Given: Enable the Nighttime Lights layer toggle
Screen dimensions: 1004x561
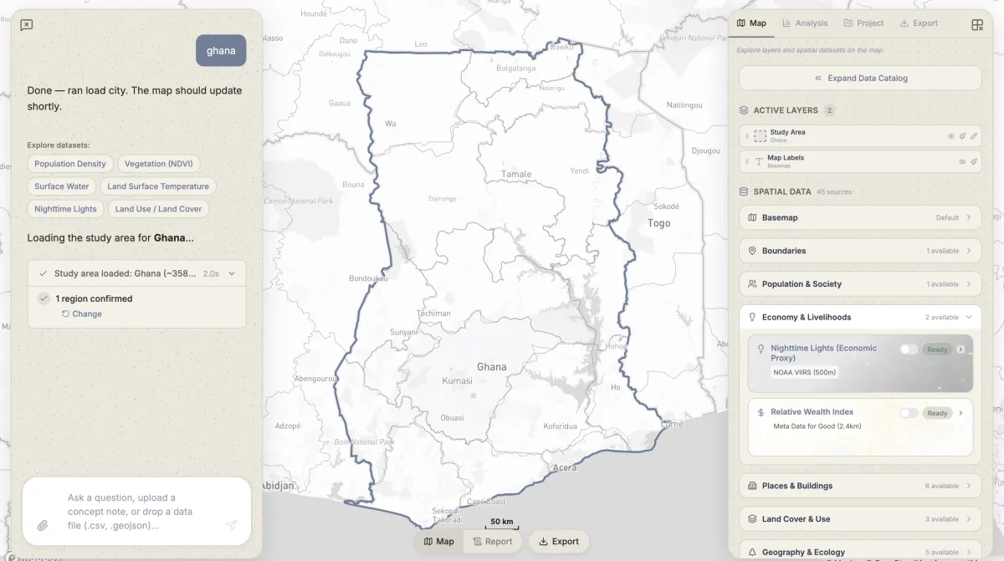Looking at the screenshot, I should point(909,349).
